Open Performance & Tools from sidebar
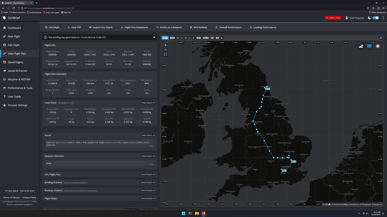Viewport: 387px width, 217px height. pos(20,88)
